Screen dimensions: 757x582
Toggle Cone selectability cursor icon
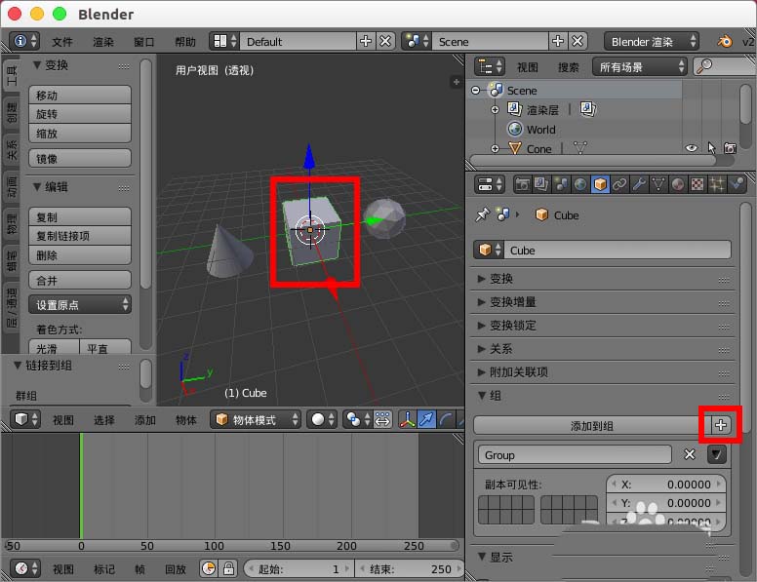pos(711,148)
